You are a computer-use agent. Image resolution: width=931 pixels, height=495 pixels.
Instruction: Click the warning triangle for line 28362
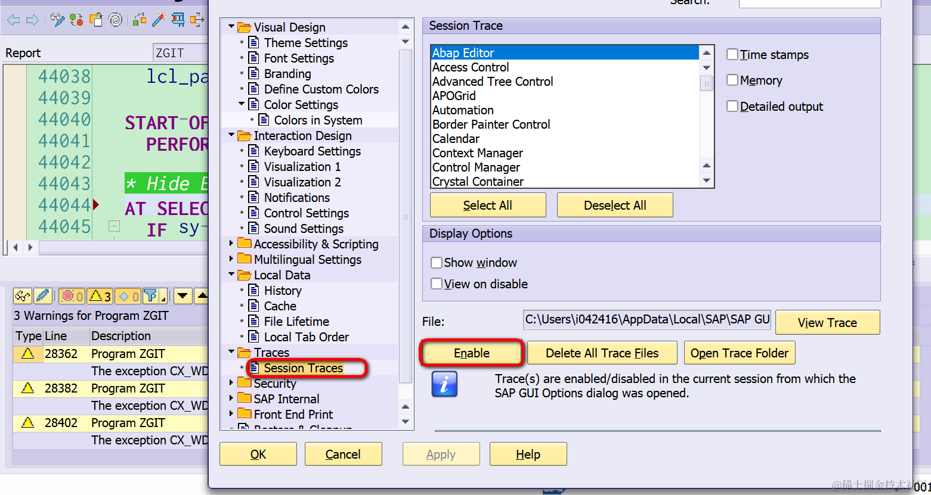(x=27, y=354)
